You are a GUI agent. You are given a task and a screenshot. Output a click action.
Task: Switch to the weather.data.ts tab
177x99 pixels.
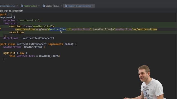click(x=30, y=6)
